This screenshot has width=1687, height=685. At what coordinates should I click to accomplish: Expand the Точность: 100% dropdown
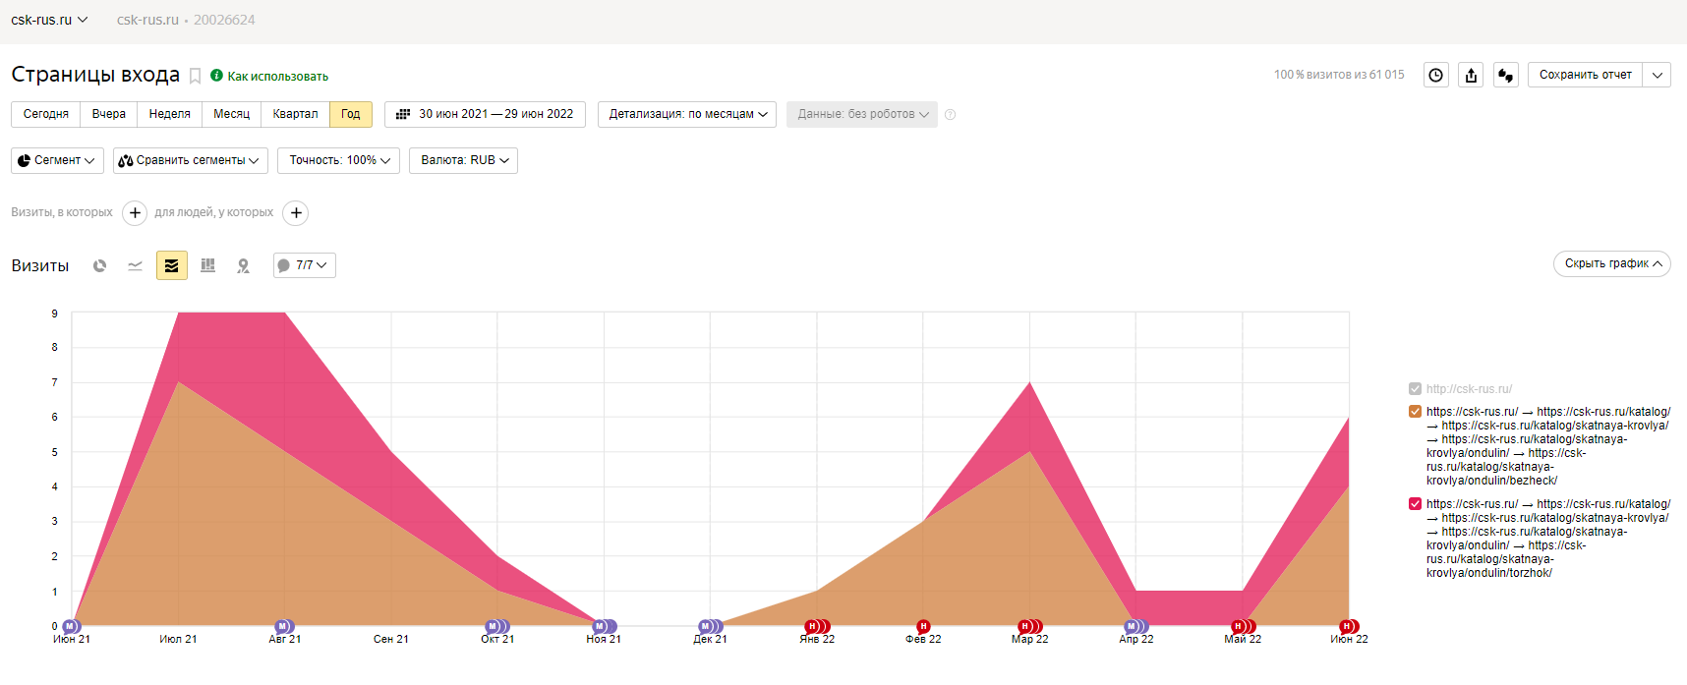click(x=339, y=160)
